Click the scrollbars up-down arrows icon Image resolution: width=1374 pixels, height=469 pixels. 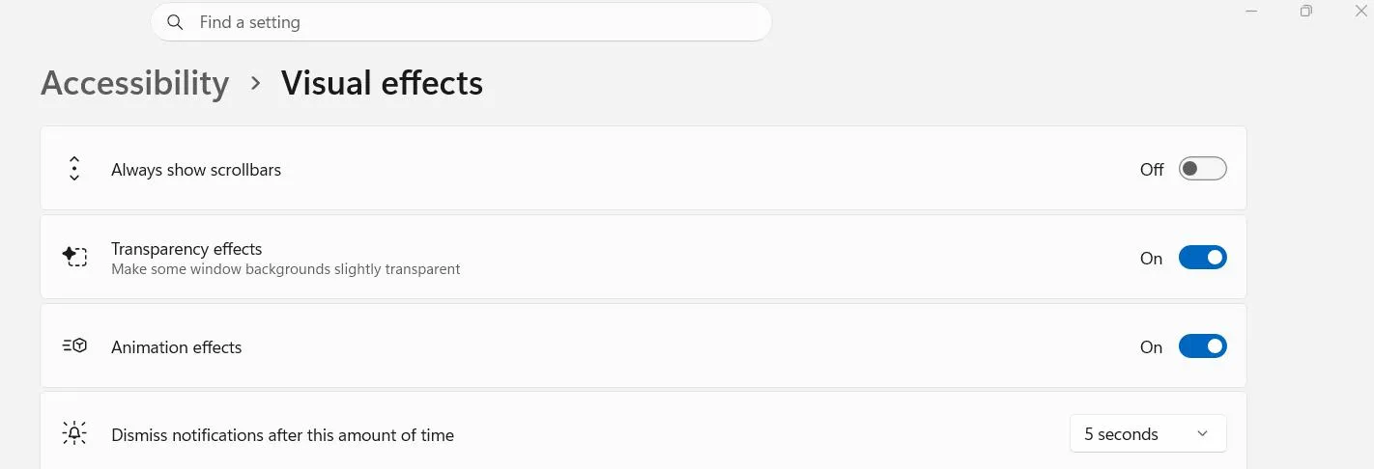74,169
